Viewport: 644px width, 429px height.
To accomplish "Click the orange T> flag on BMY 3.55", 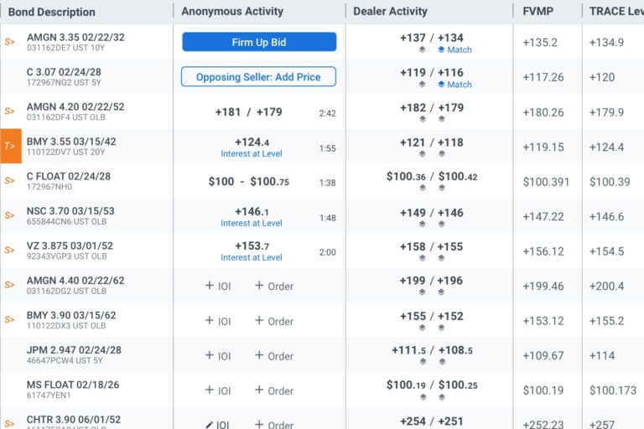I will coord(11,146).
